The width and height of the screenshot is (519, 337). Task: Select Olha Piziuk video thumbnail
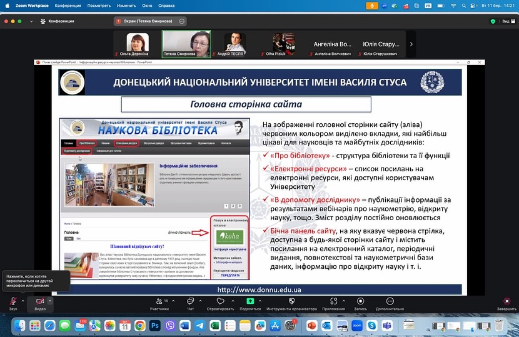[x=283, y=44]
